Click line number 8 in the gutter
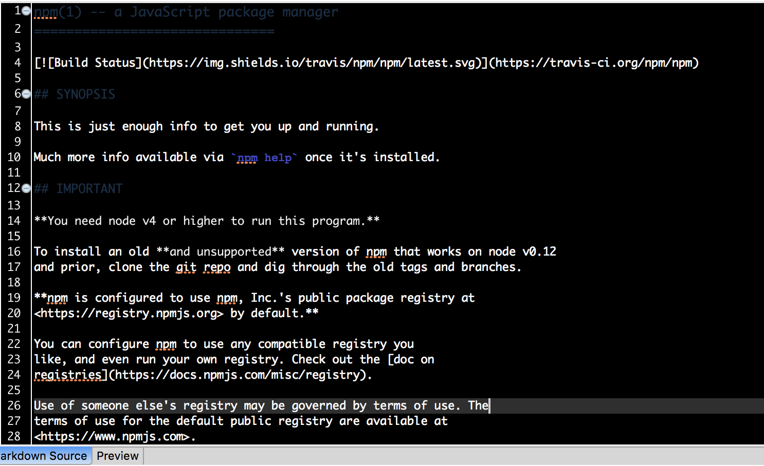The height and width of the screenshot is (466, 764). click(x=17, y=126)
